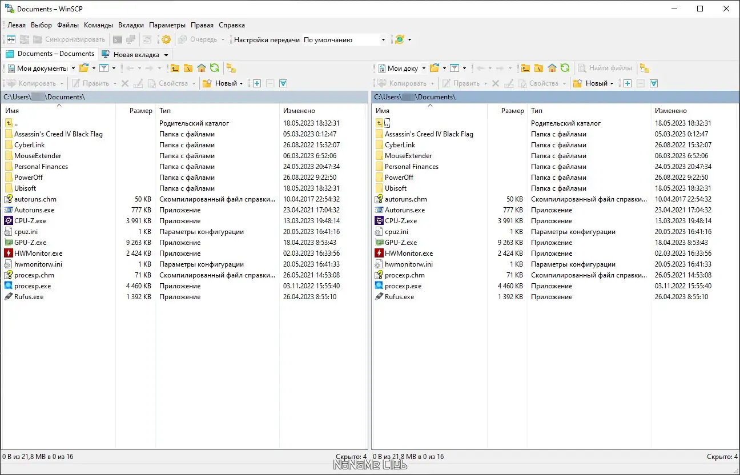
Task: Expand the arrow beside the globe update icon
Action: pyautogui.click(x=409, y=39)
